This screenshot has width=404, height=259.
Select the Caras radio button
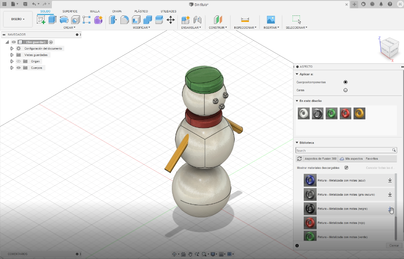pyautogui.click(x=345, y=90)
